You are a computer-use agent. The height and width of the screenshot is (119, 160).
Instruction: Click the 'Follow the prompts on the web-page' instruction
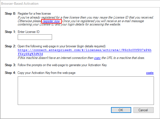tap(62, 65)
